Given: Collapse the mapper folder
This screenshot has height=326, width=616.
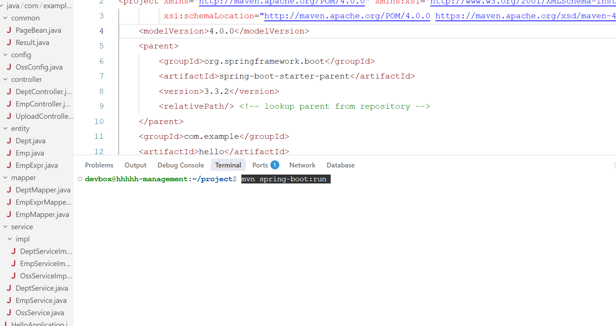Looking at the screenshot, I should (5, 178).
